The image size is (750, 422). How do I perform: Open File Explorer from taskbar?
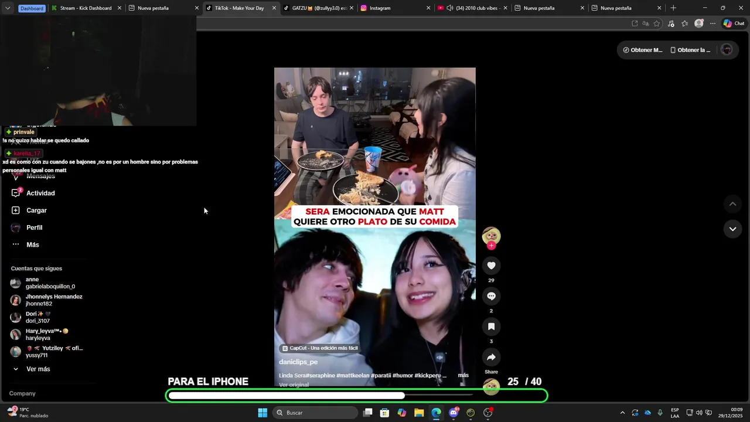[419, 413]
